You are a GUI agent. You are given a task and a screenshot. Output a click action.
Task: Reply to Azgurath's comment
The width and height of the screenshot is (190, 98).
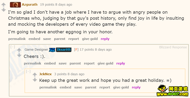(x=105, y=39)
